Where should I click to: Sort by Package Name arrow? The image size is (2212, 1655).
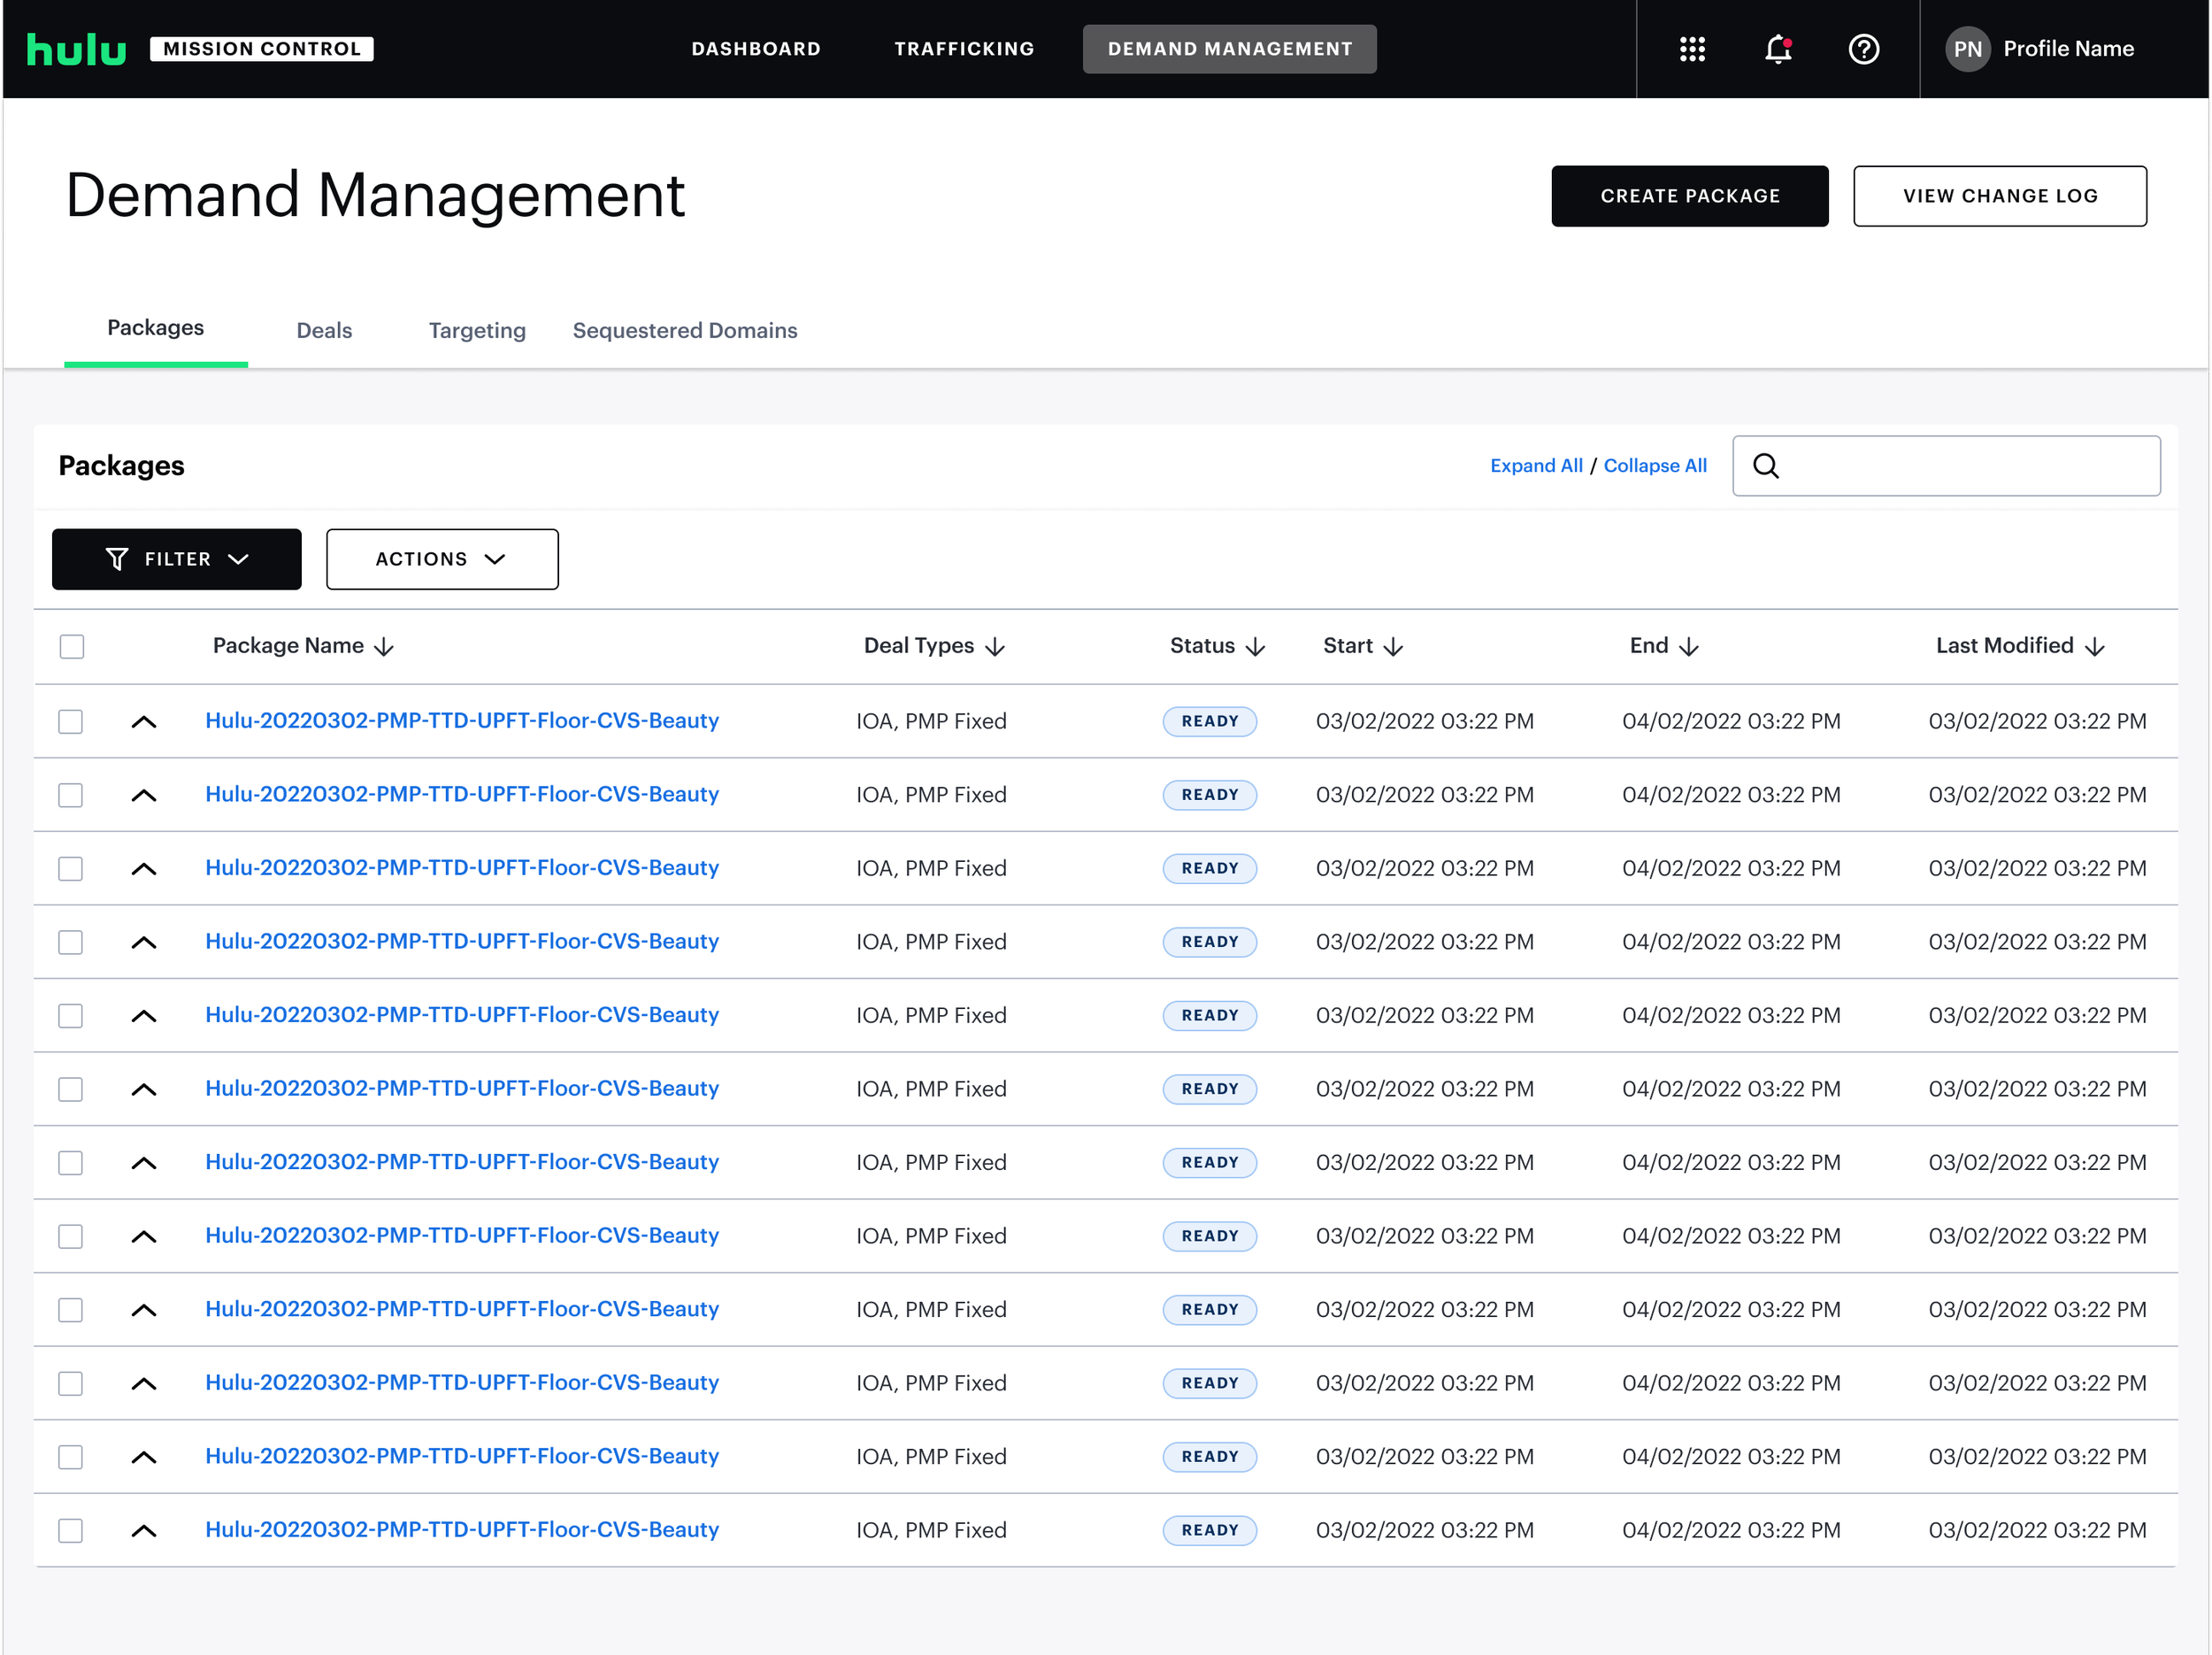(384, 647)
